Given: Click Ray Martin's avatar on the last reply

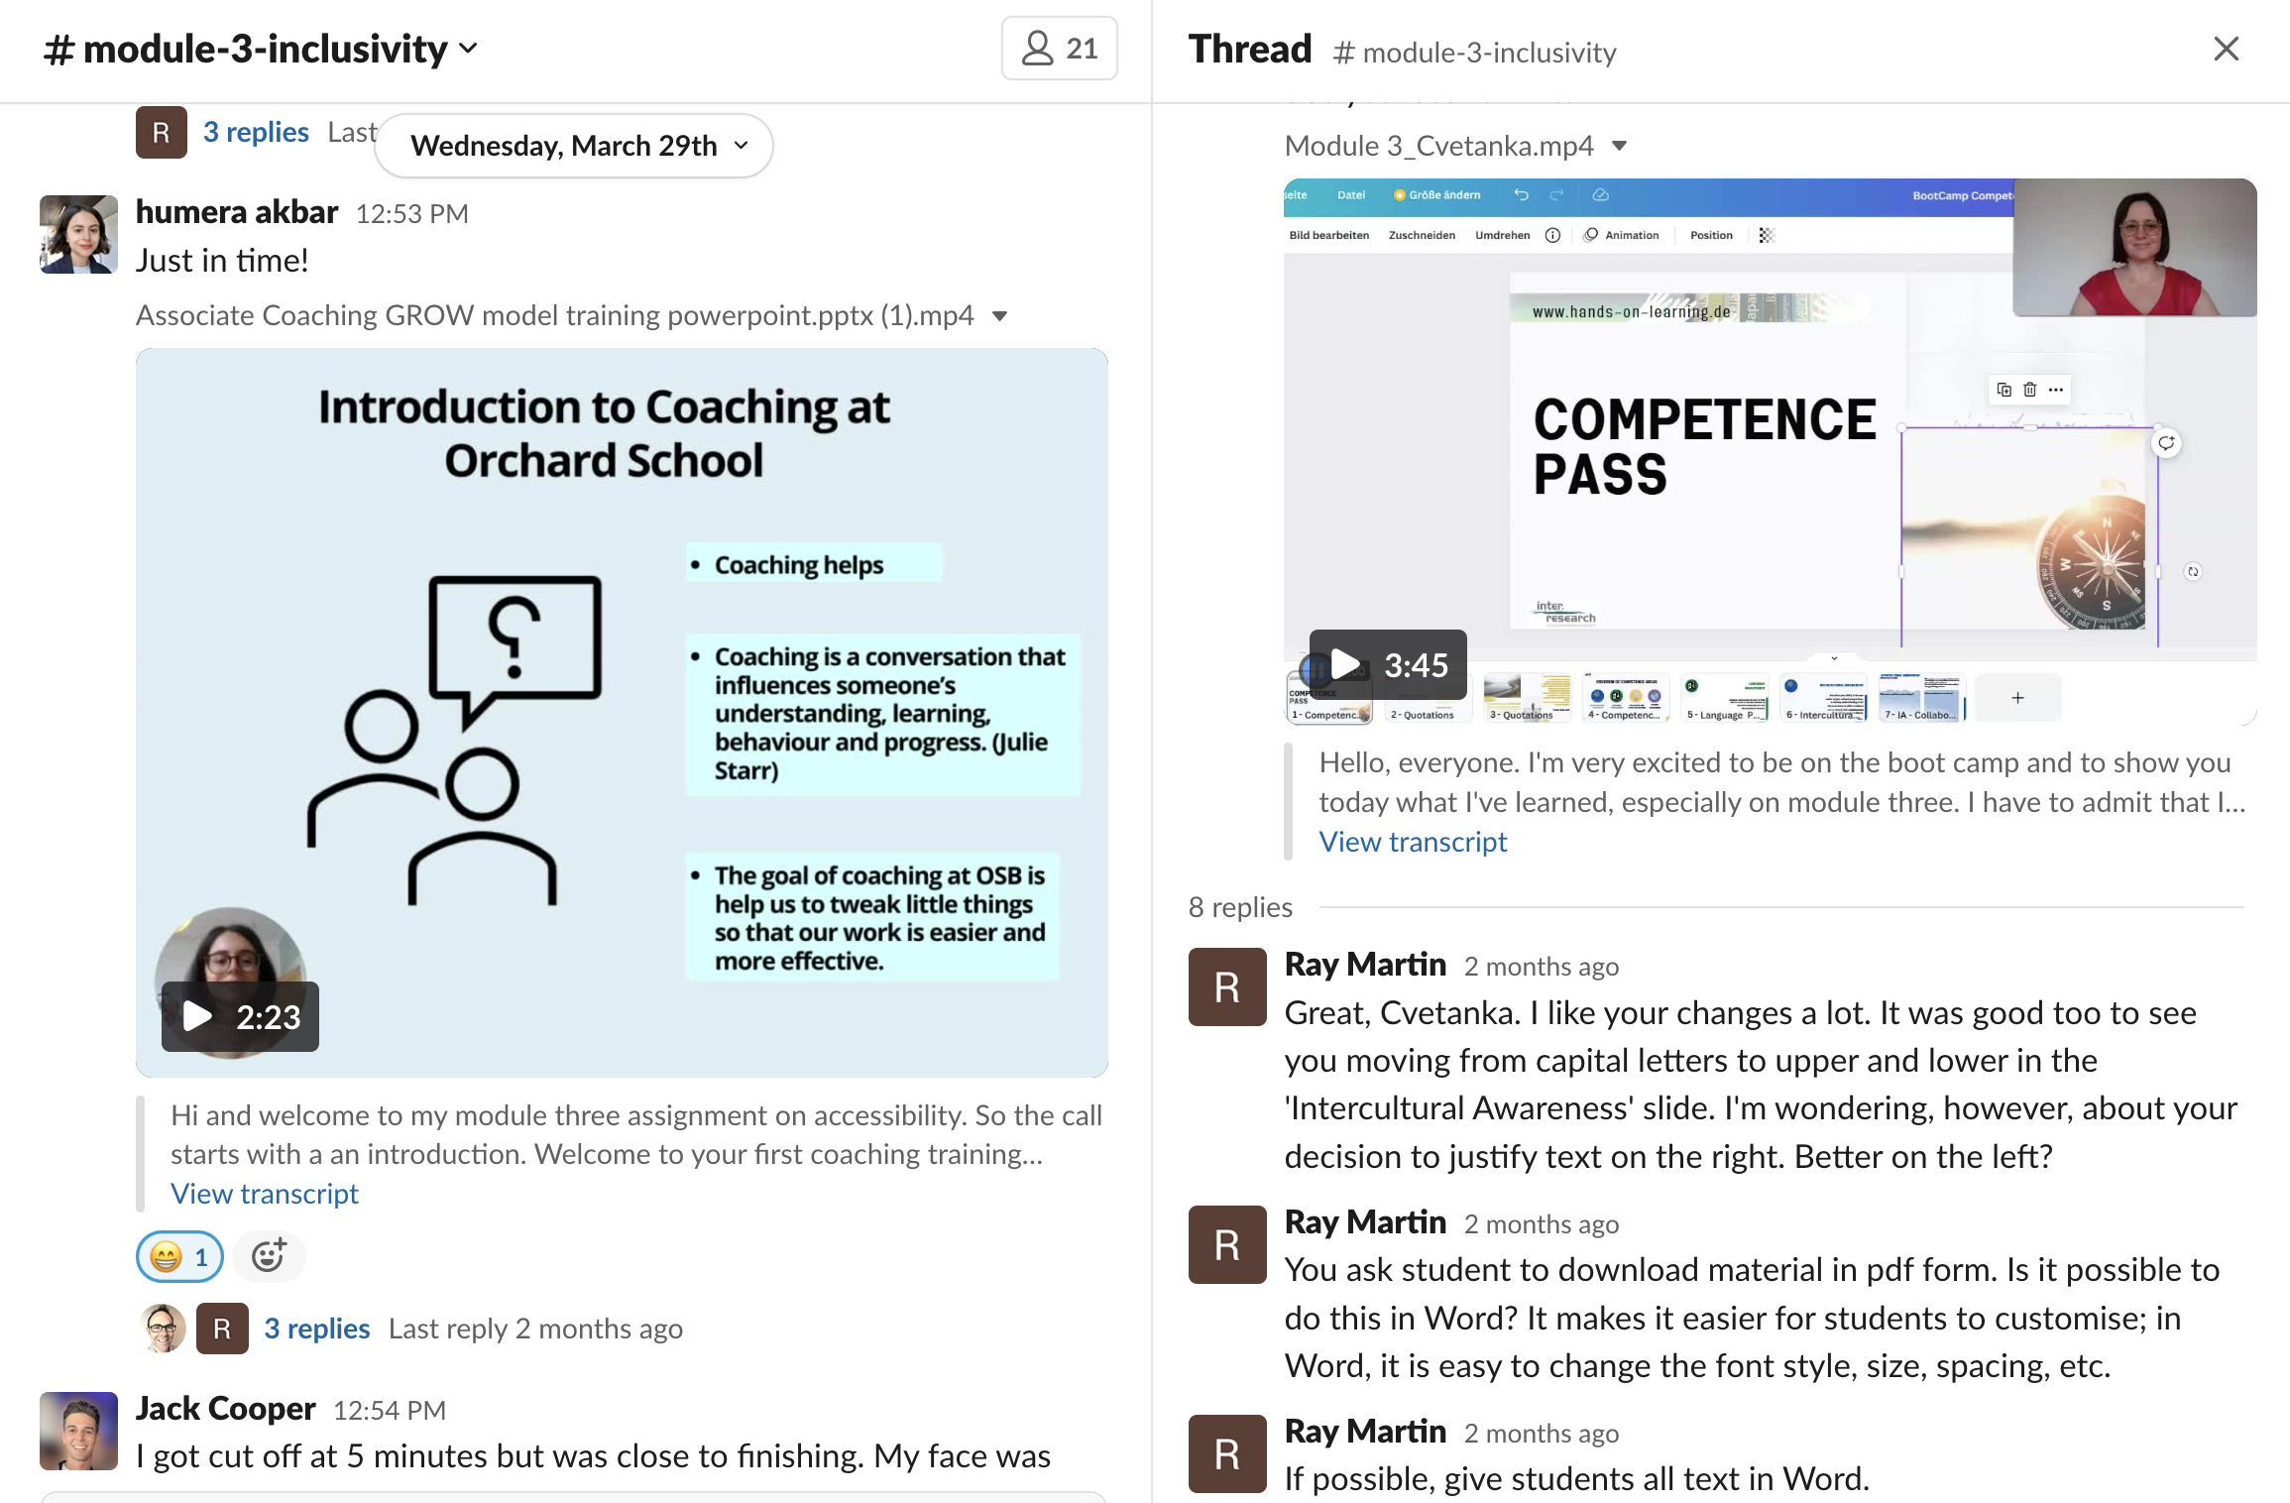Looking at the screenshot, I should pos(1227,1453).
